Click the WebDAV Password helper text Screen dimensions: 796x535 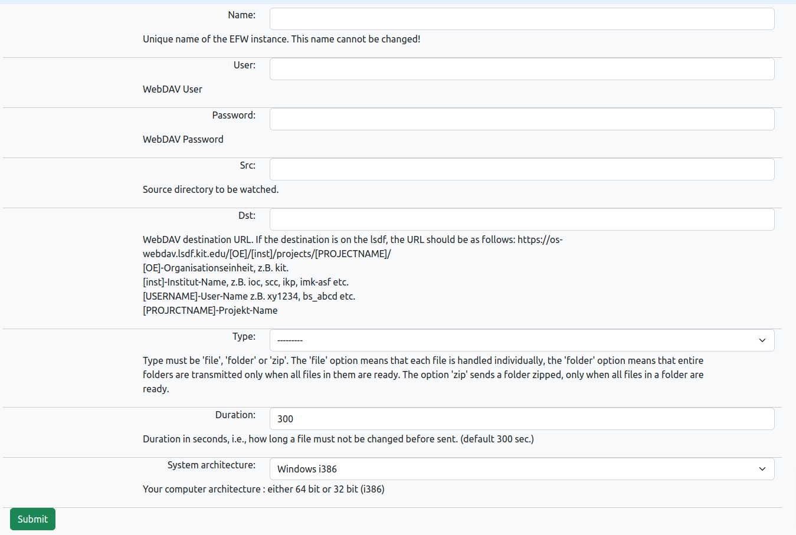[x=183, y=139]
